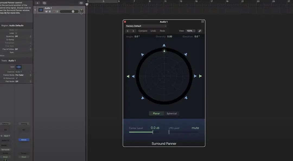Image resolution: width=293 pixels, height=161 pixels.
Task: Click the global tracks icon above track list
Action: point(81,3)
